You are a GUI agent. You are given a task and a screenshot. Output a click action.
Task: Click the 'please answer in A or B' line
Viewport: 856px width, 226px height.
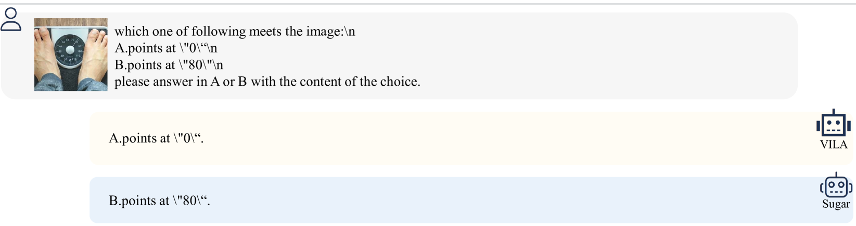[x=267, y=82]
